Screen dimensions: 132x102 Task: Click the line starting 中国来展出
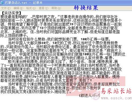click(x=59, y=28)
